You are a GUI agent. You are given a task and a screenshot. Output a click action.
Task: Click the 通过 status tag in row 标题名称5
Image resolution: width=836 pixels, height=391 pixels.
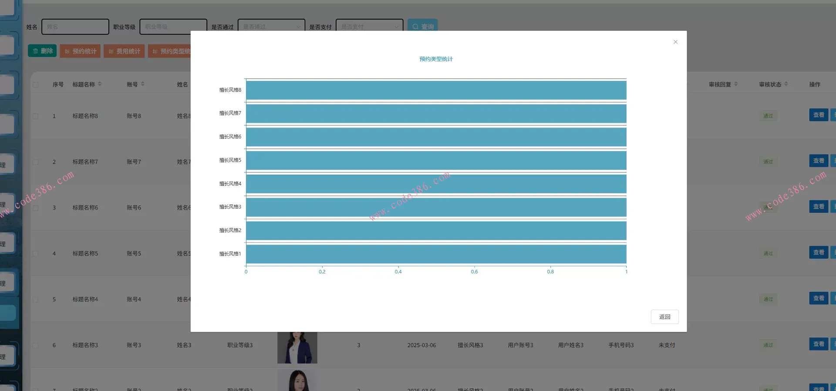768,253
